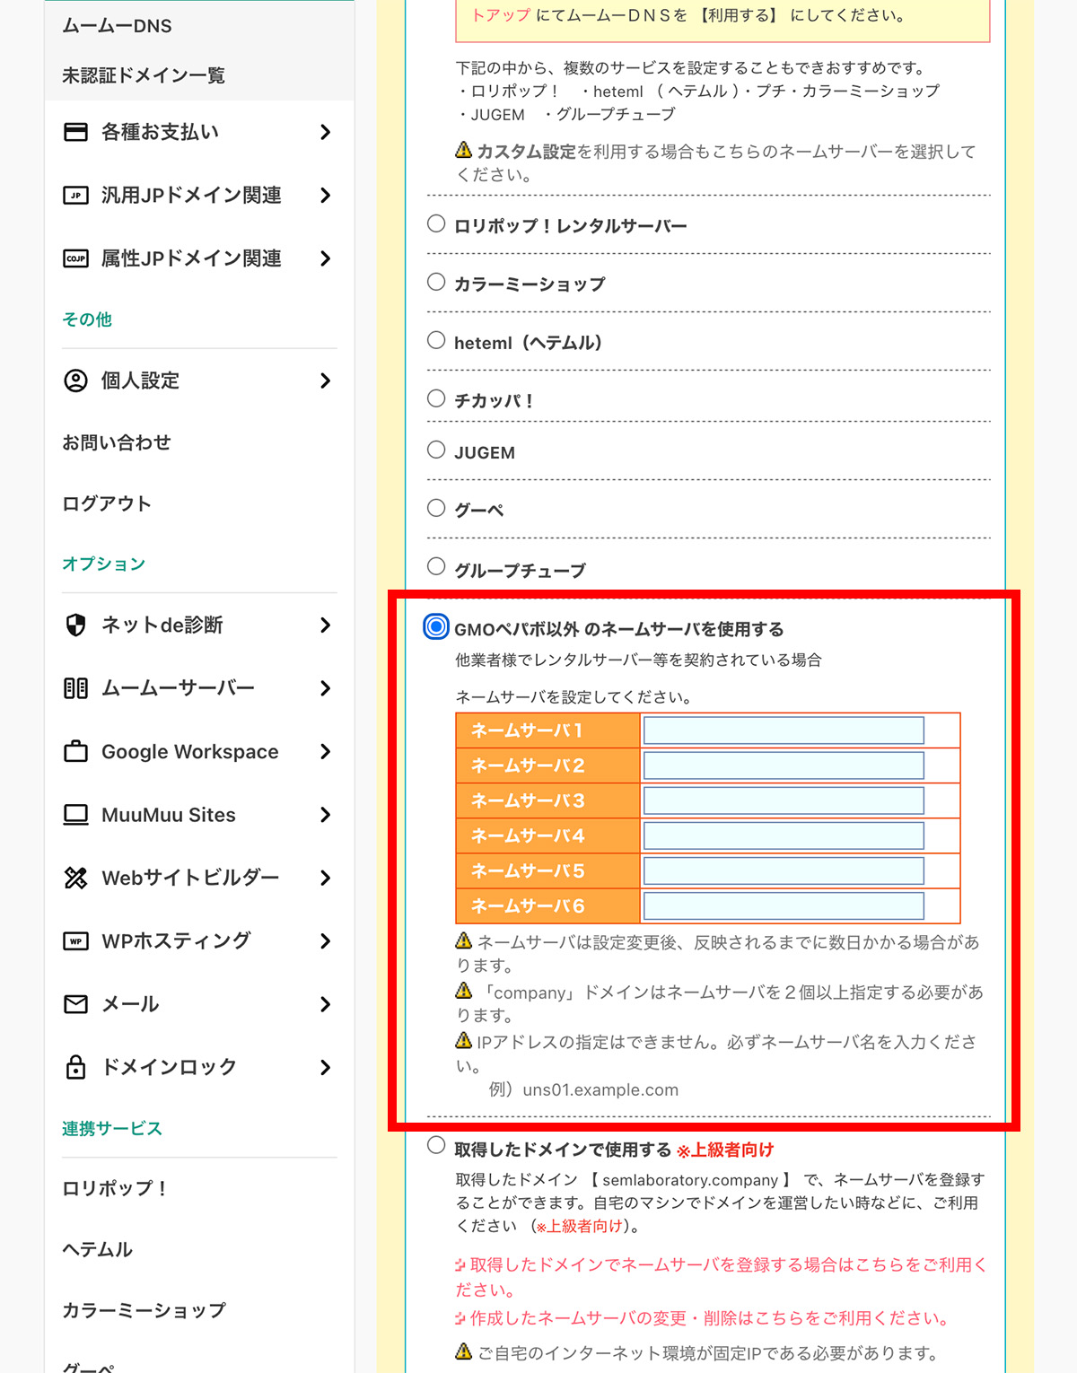Expand the メール sidebar chevron
This screenshot has width=1077, height=1373.
point(325,1004)
